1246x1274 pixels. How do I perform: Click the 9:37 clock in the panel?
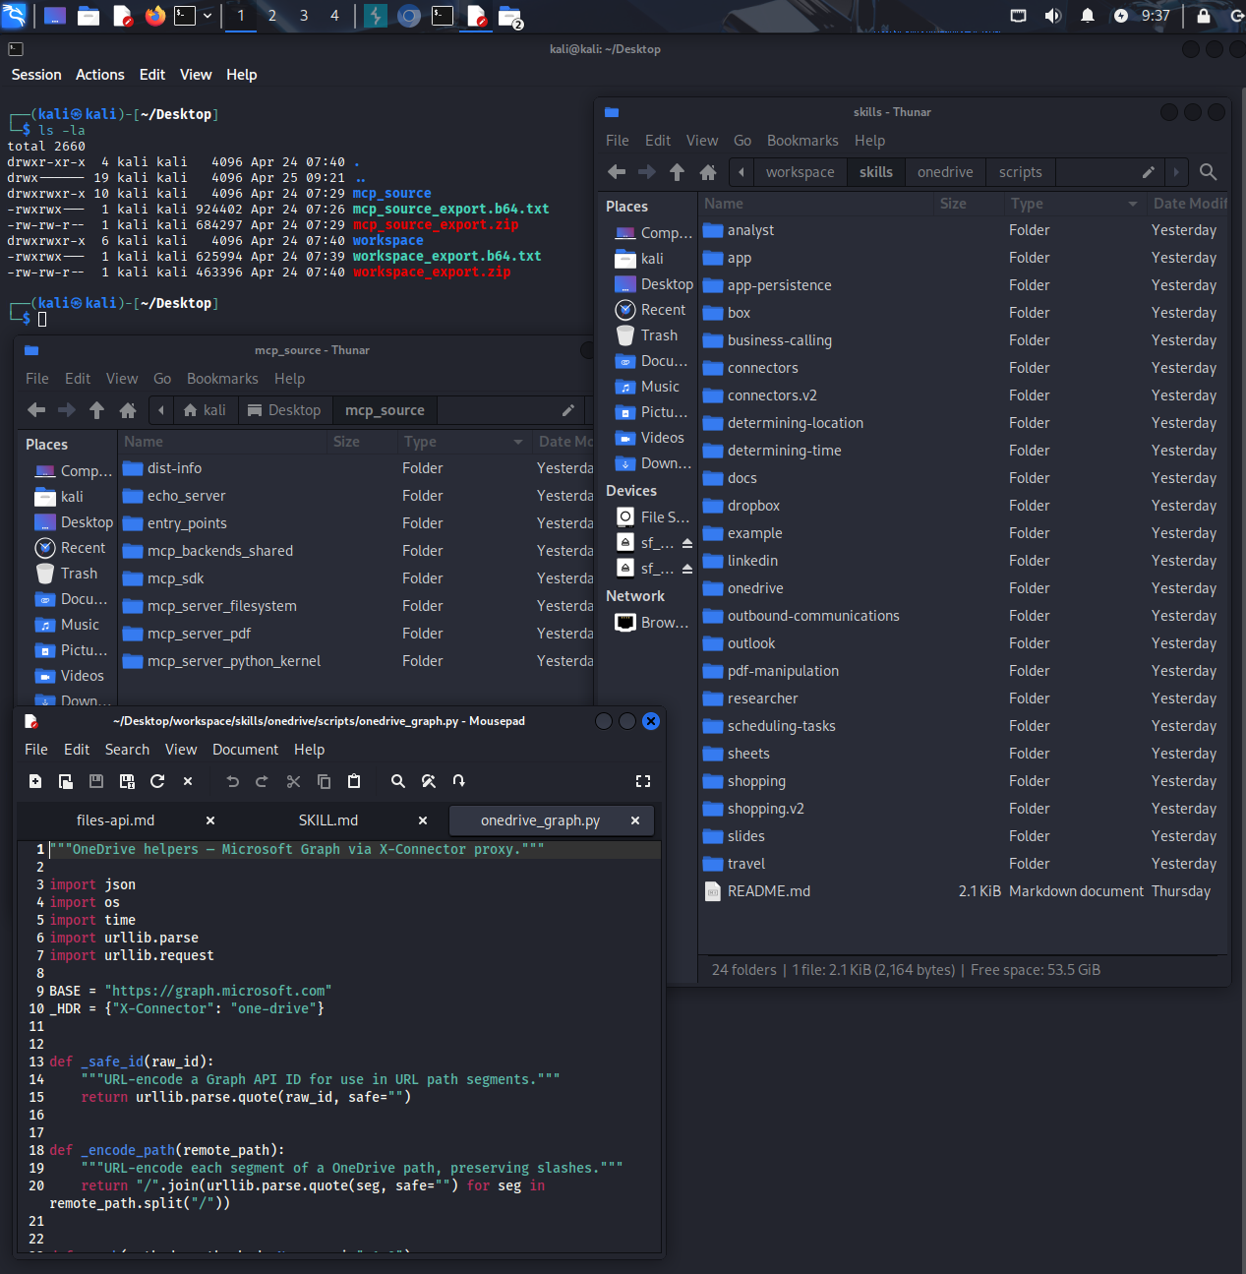1156,16
